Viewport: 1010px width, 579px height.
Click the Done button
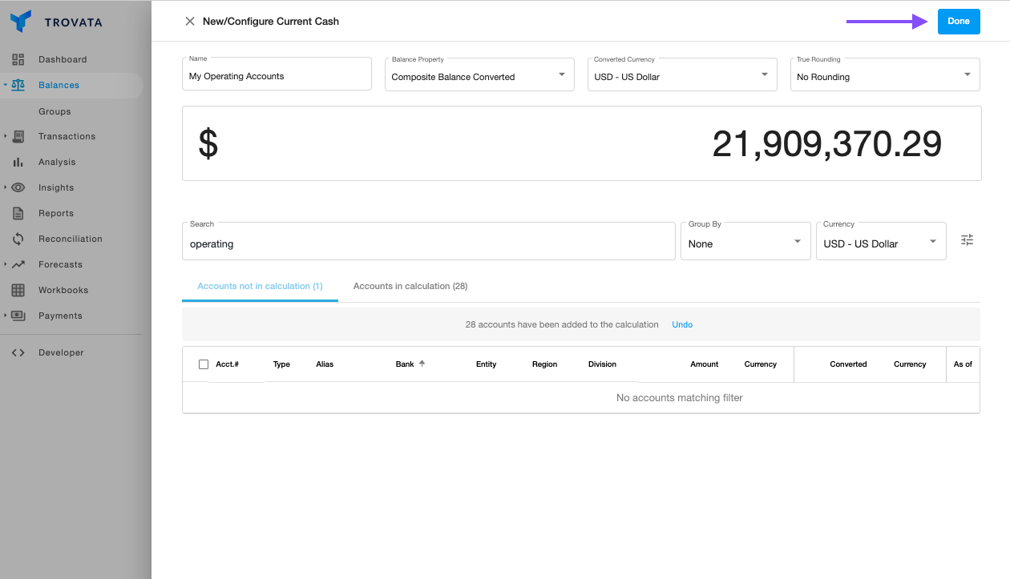coord(959,22)
